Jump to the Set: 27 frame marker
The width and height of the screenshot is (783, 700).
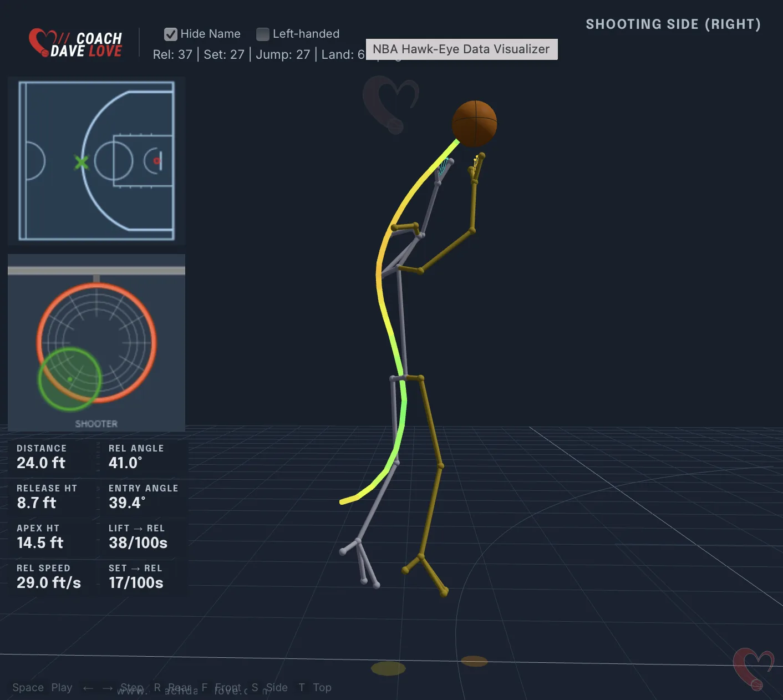tap(224, 54)
